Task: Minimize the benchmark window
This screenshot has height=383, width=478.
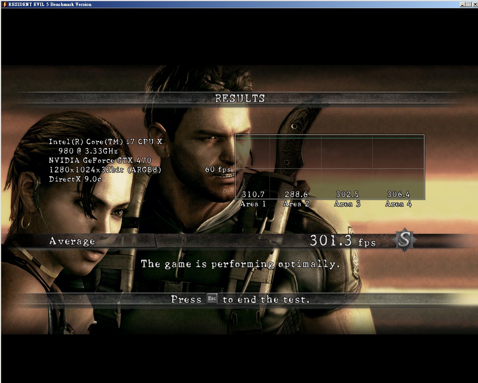Action: point(463,4)
